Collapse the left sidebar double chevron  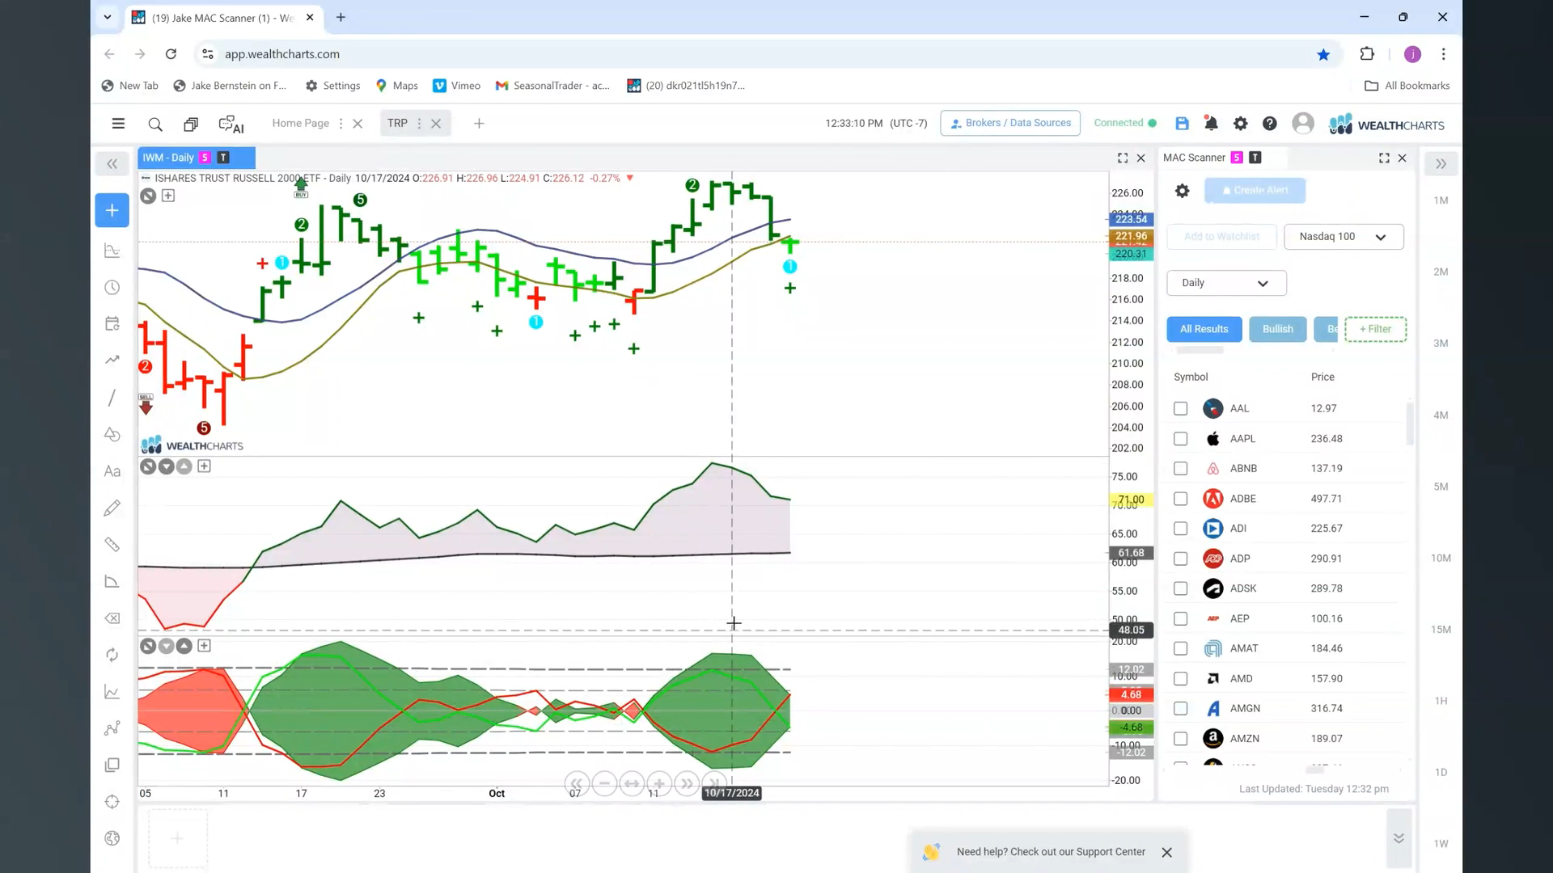pyautogui.click(x=112, y=164)
